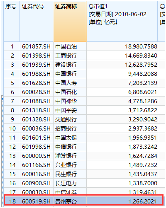166x208 pixels.
Task: Click the 证券代码 column header
Action: click(x=37, y=22)
